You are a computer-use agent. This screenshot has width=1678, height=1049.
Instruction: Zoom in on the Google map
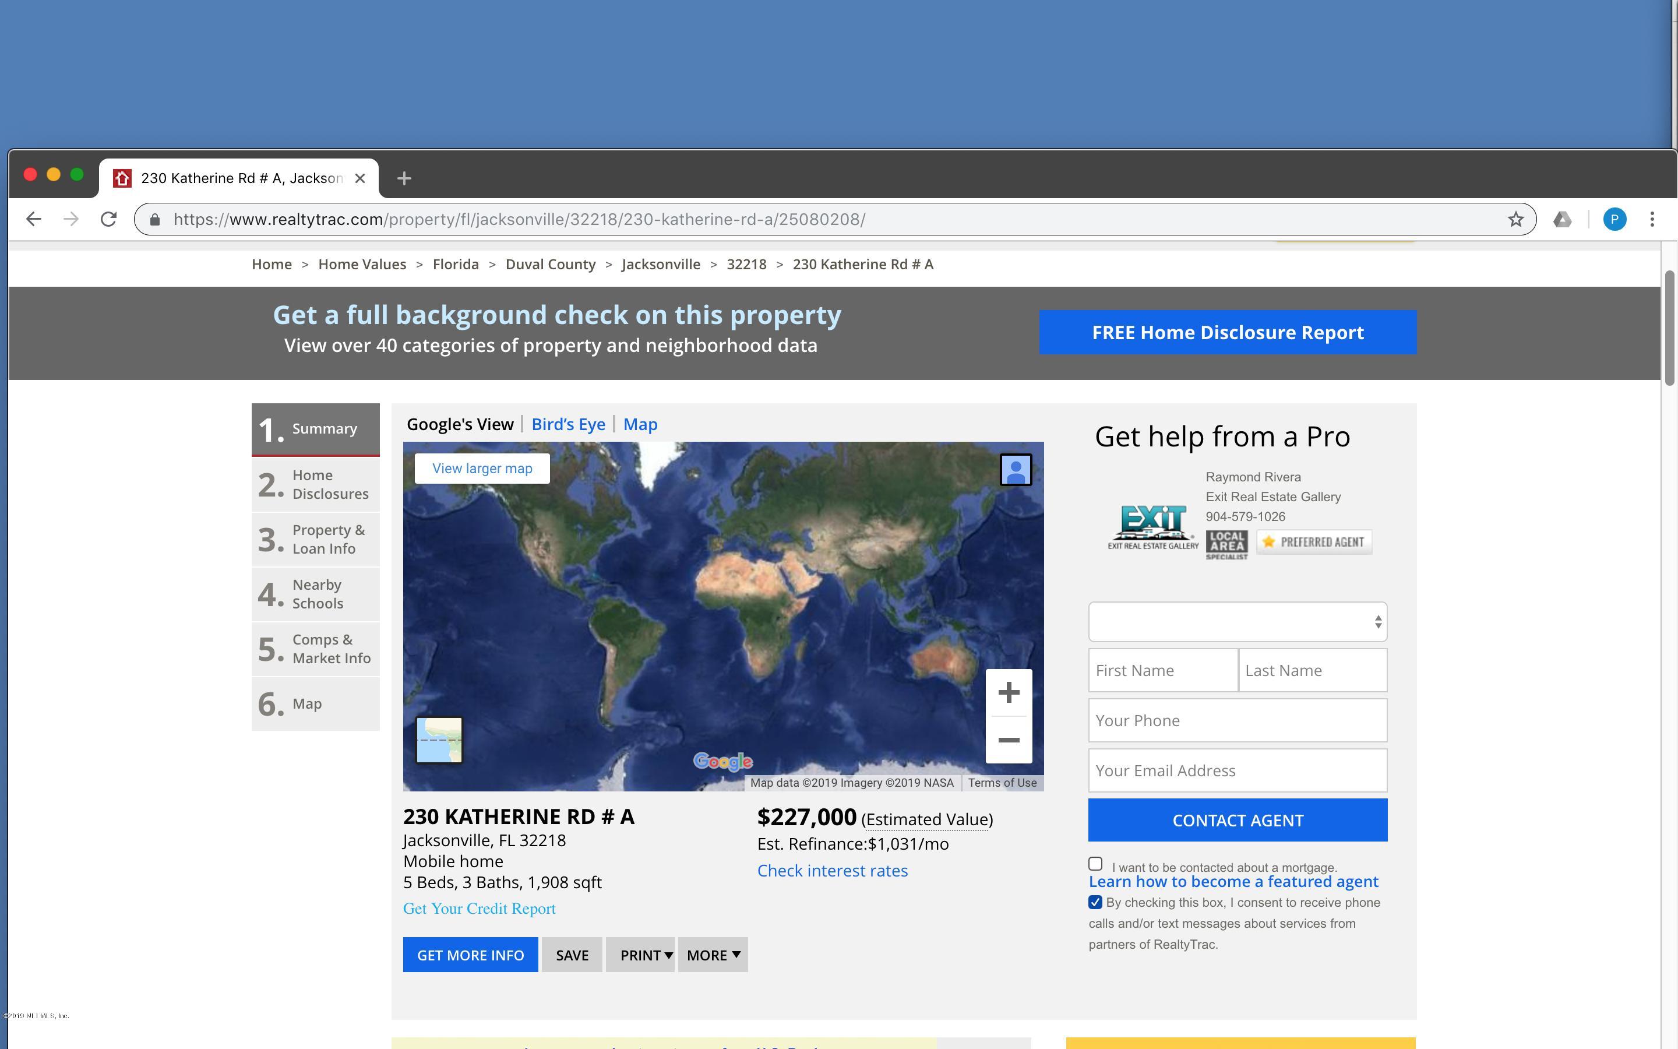pyautogui.click(x=1009, y=692)
